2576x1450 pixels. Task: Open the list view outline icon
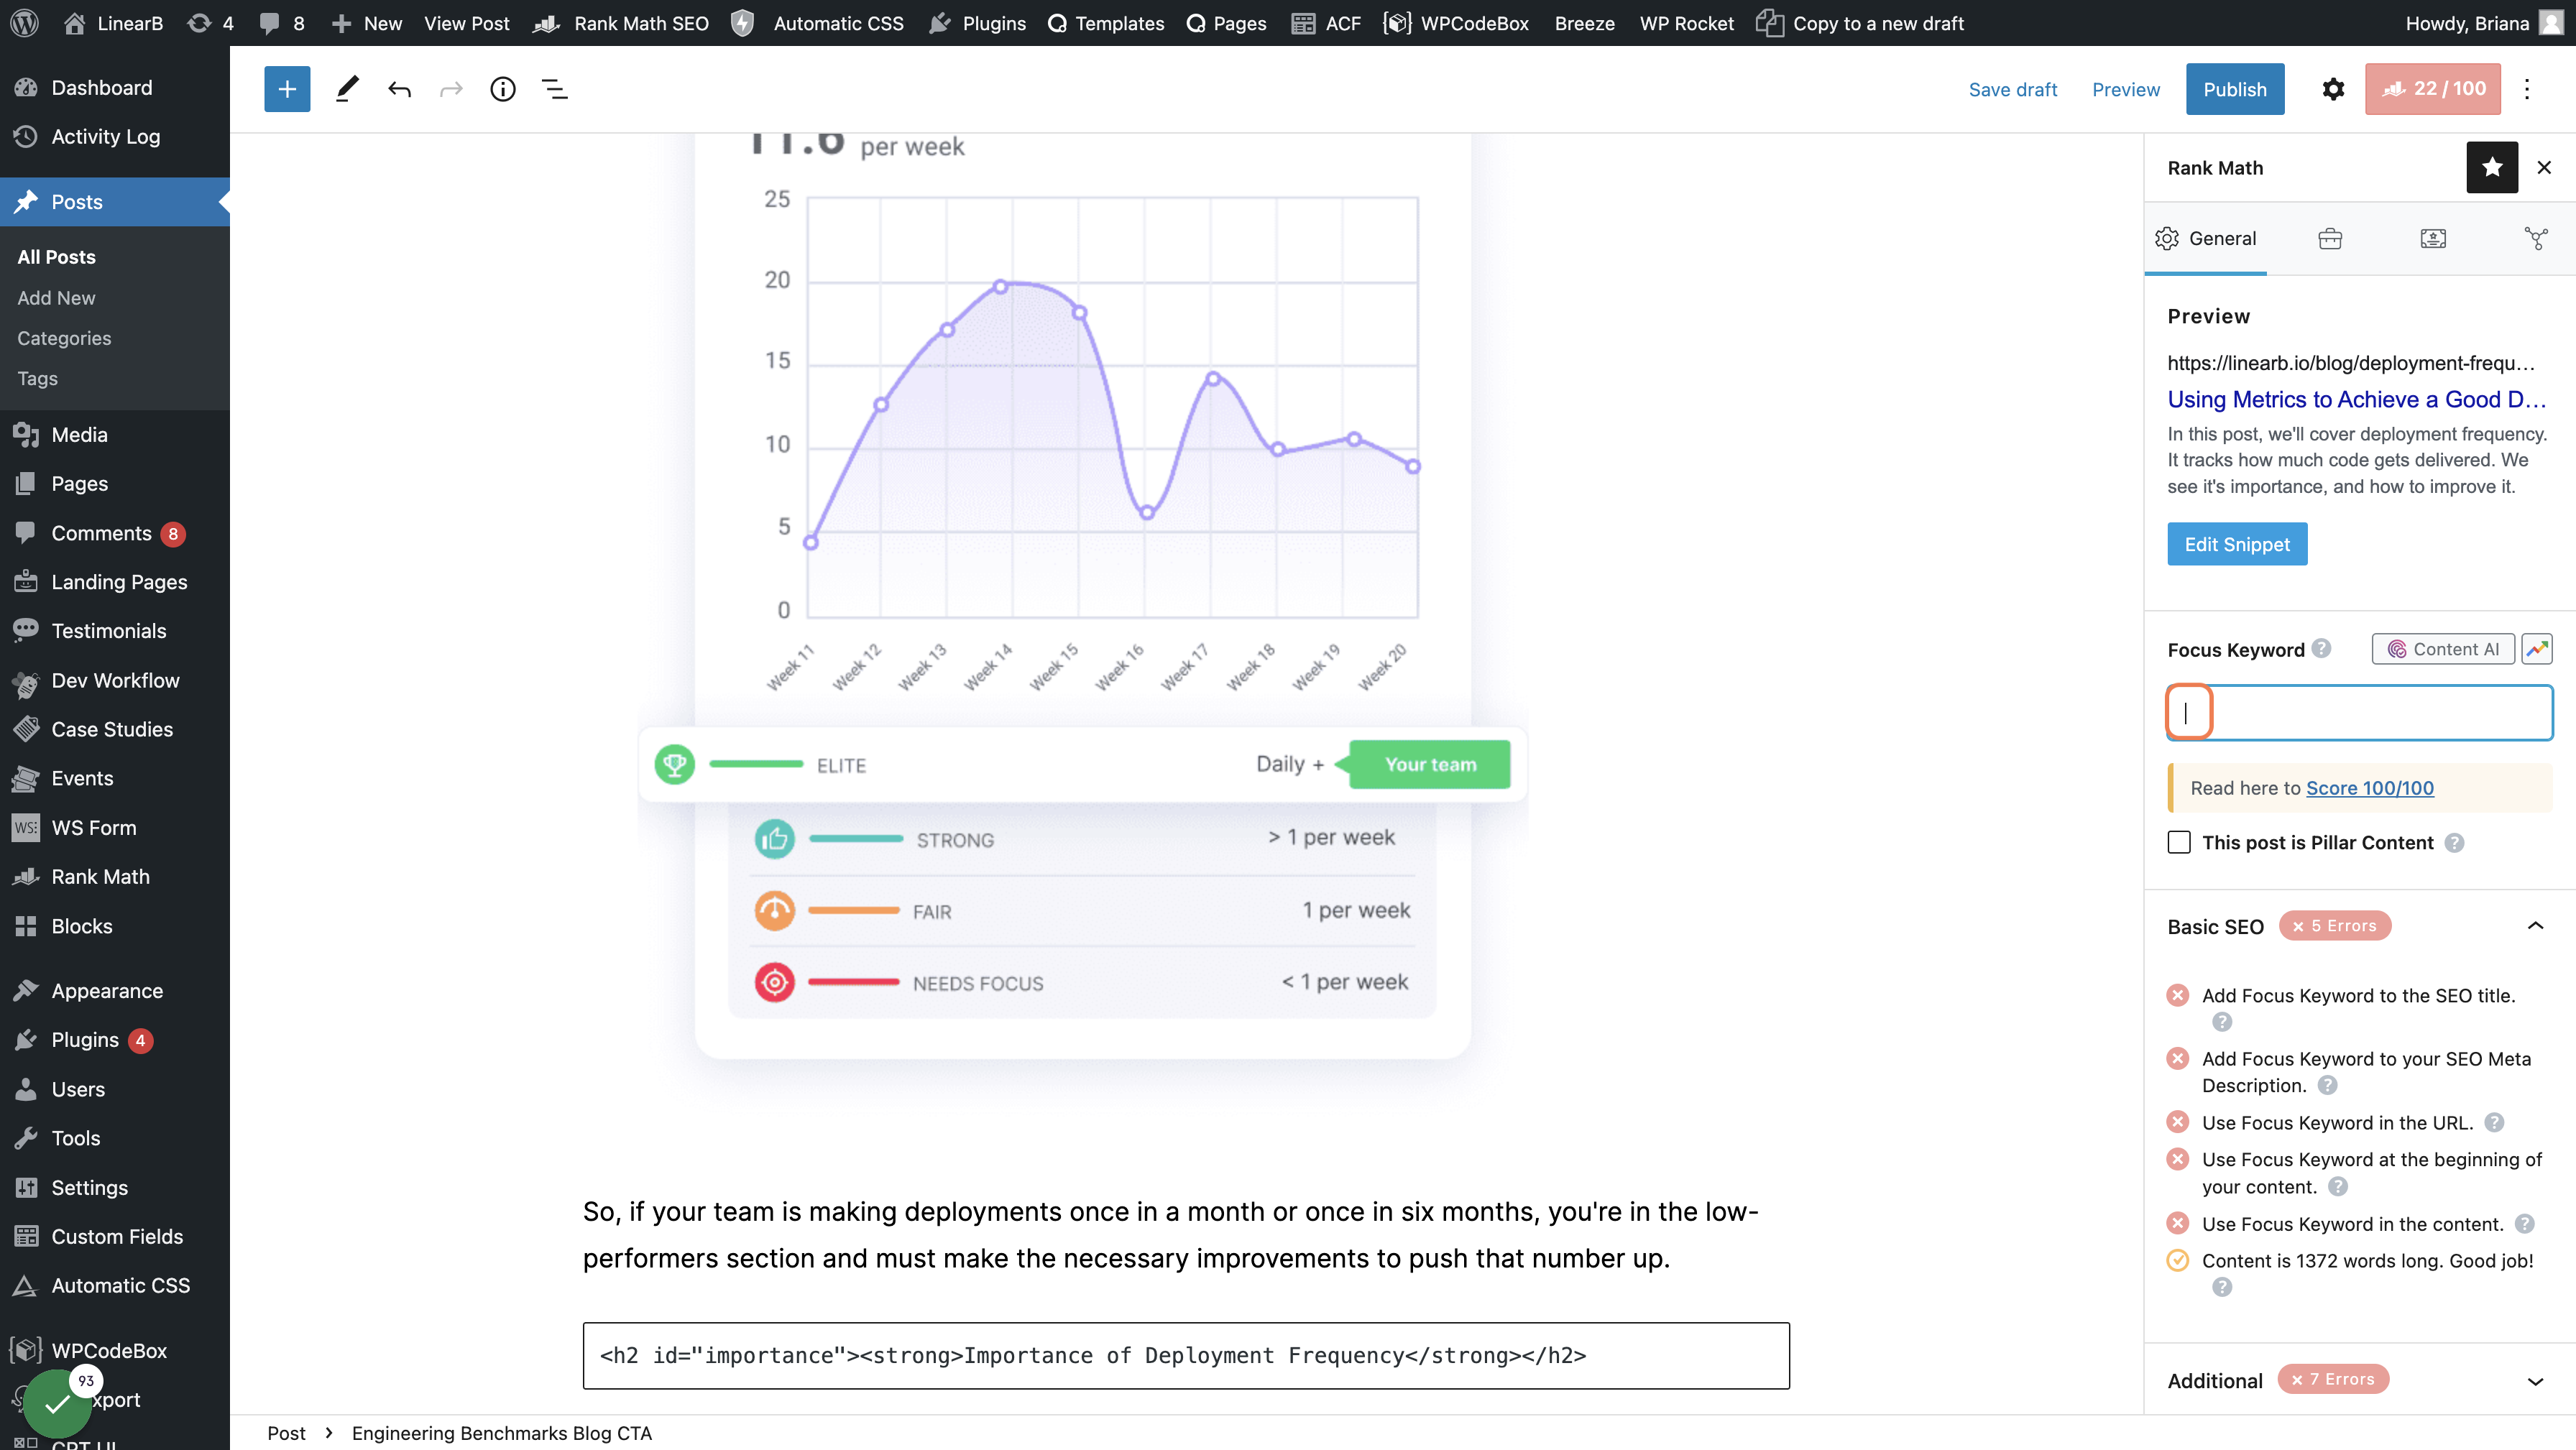(555, 89)
